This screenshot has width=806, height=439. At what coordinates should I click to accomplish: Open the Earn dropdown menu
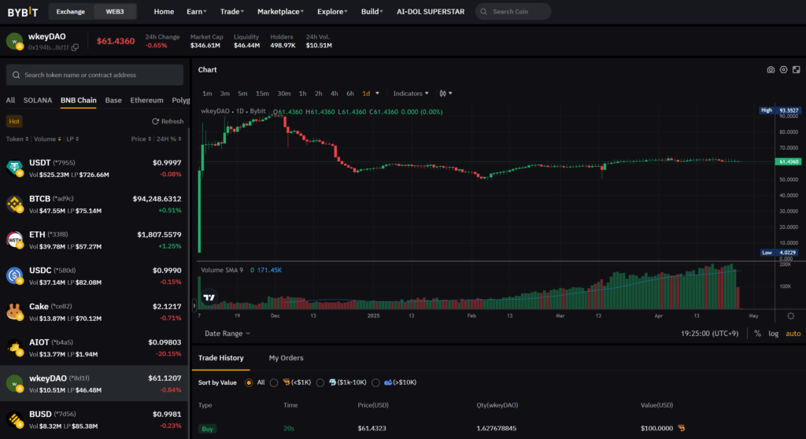tap(196, 11)
